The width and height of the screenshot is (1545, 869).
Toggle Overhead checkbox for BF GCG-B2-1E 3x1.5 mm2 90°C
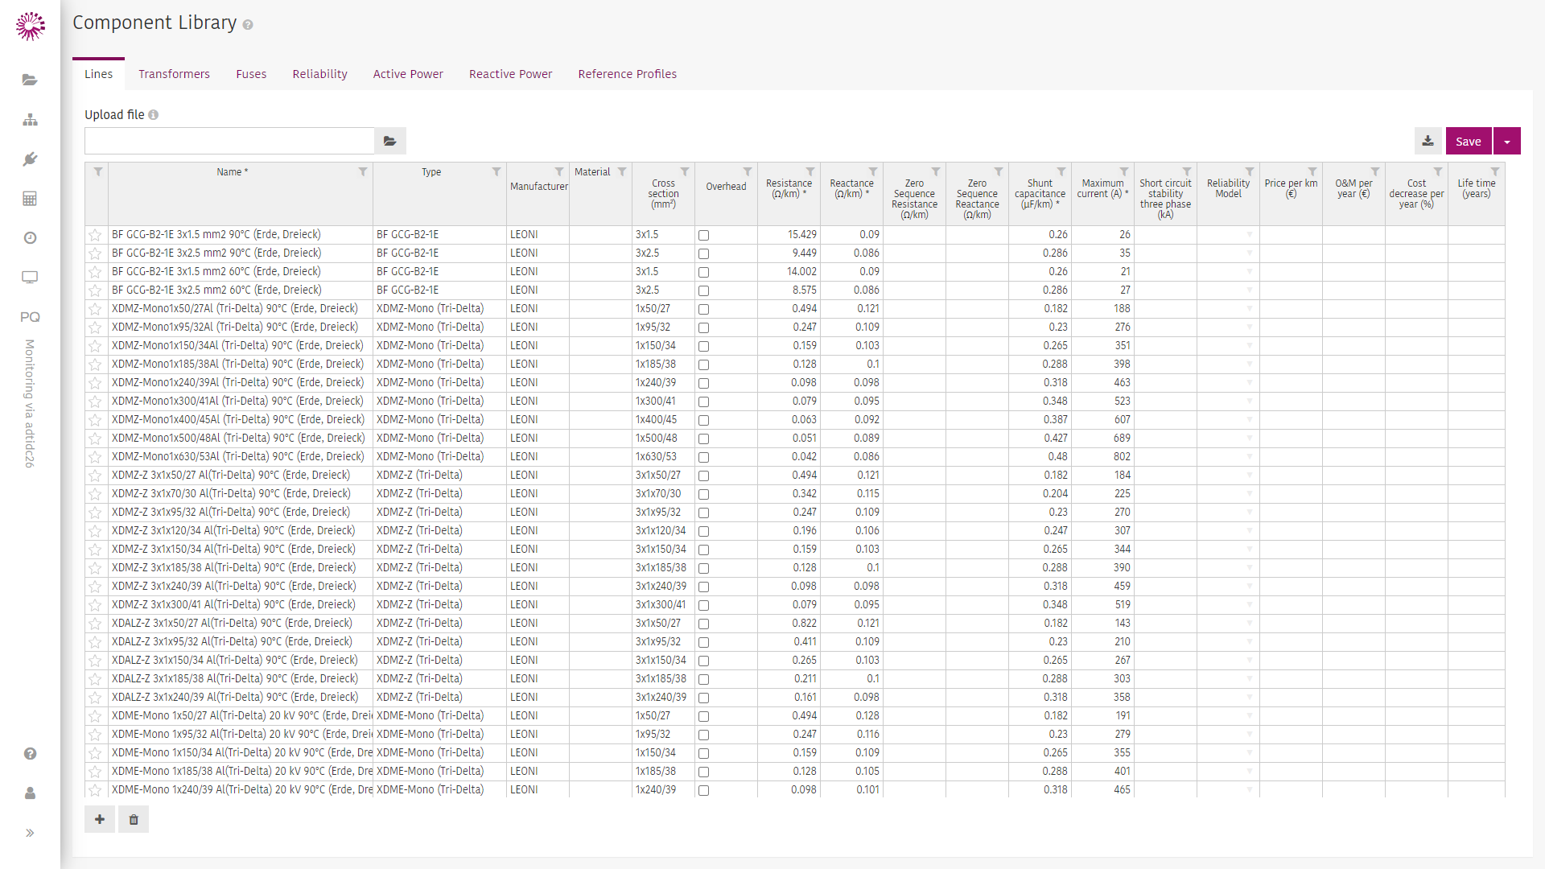point(703,236)
